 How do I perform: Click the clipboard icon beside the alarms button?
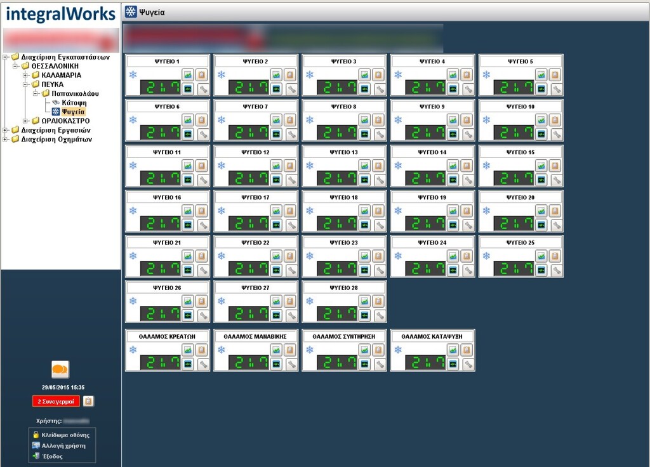89,402
